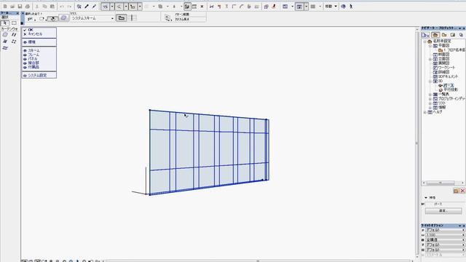Collapse the 3D tree node in the Navigator
466x262 pixels.
point(430,81)
